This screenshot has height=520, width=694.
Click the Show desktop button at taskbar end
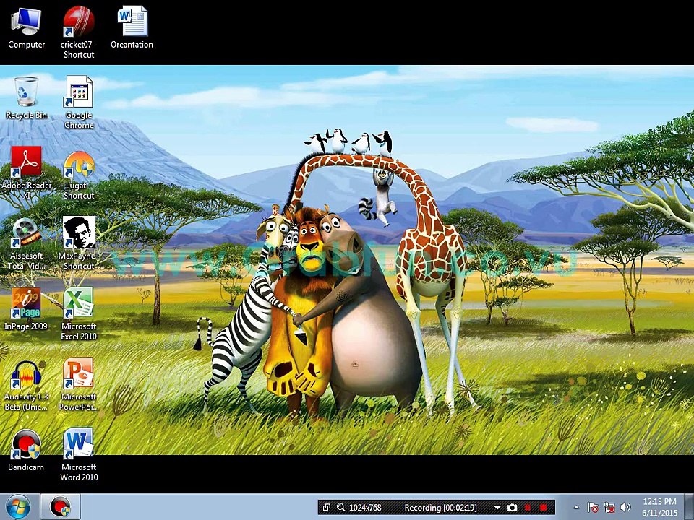pos(690,507)
